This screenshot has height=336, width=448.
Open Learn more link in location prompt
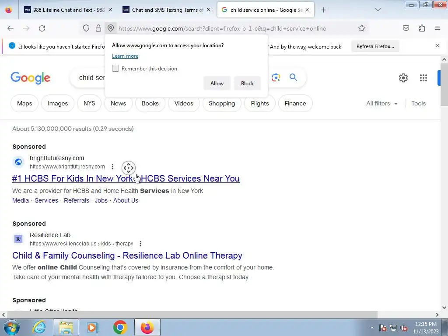[x=125, y=56]
